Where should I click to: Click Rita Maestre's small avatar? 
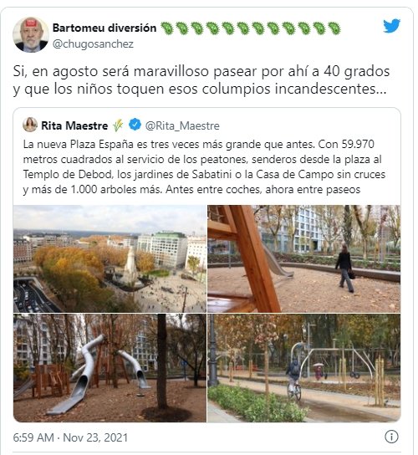pyautogui.click(x=30, y=125)
